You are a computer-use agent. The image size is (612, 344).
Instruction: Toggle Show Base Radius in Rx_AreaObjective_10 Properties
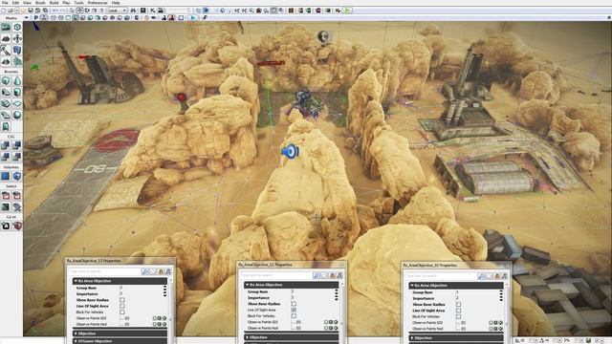point(458,304)
